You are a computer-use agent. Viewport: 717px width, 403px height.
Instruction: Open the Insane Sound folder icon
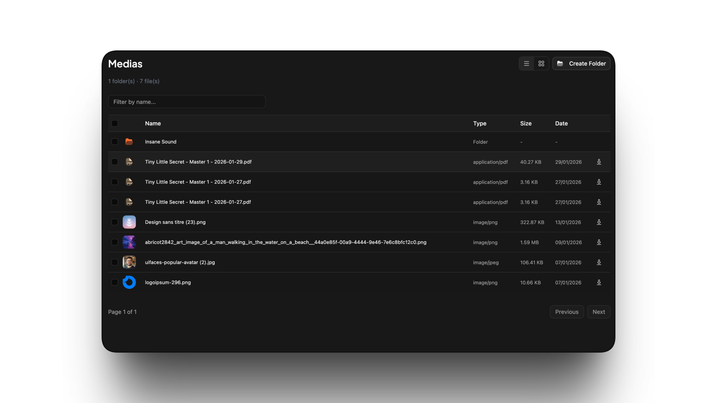[129, 142]
